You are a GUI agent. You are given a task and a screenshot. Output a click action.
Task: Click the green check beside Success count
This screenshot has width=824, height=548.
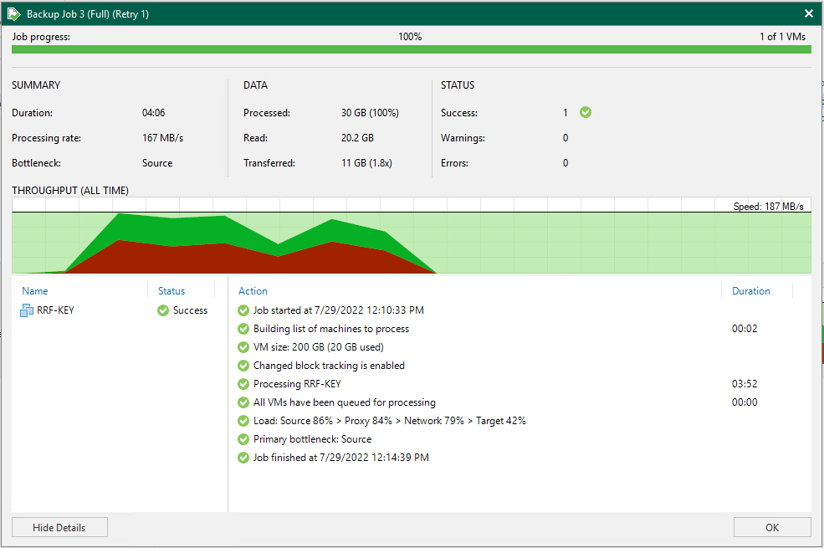pyautogui.click(x=586, y=112)
